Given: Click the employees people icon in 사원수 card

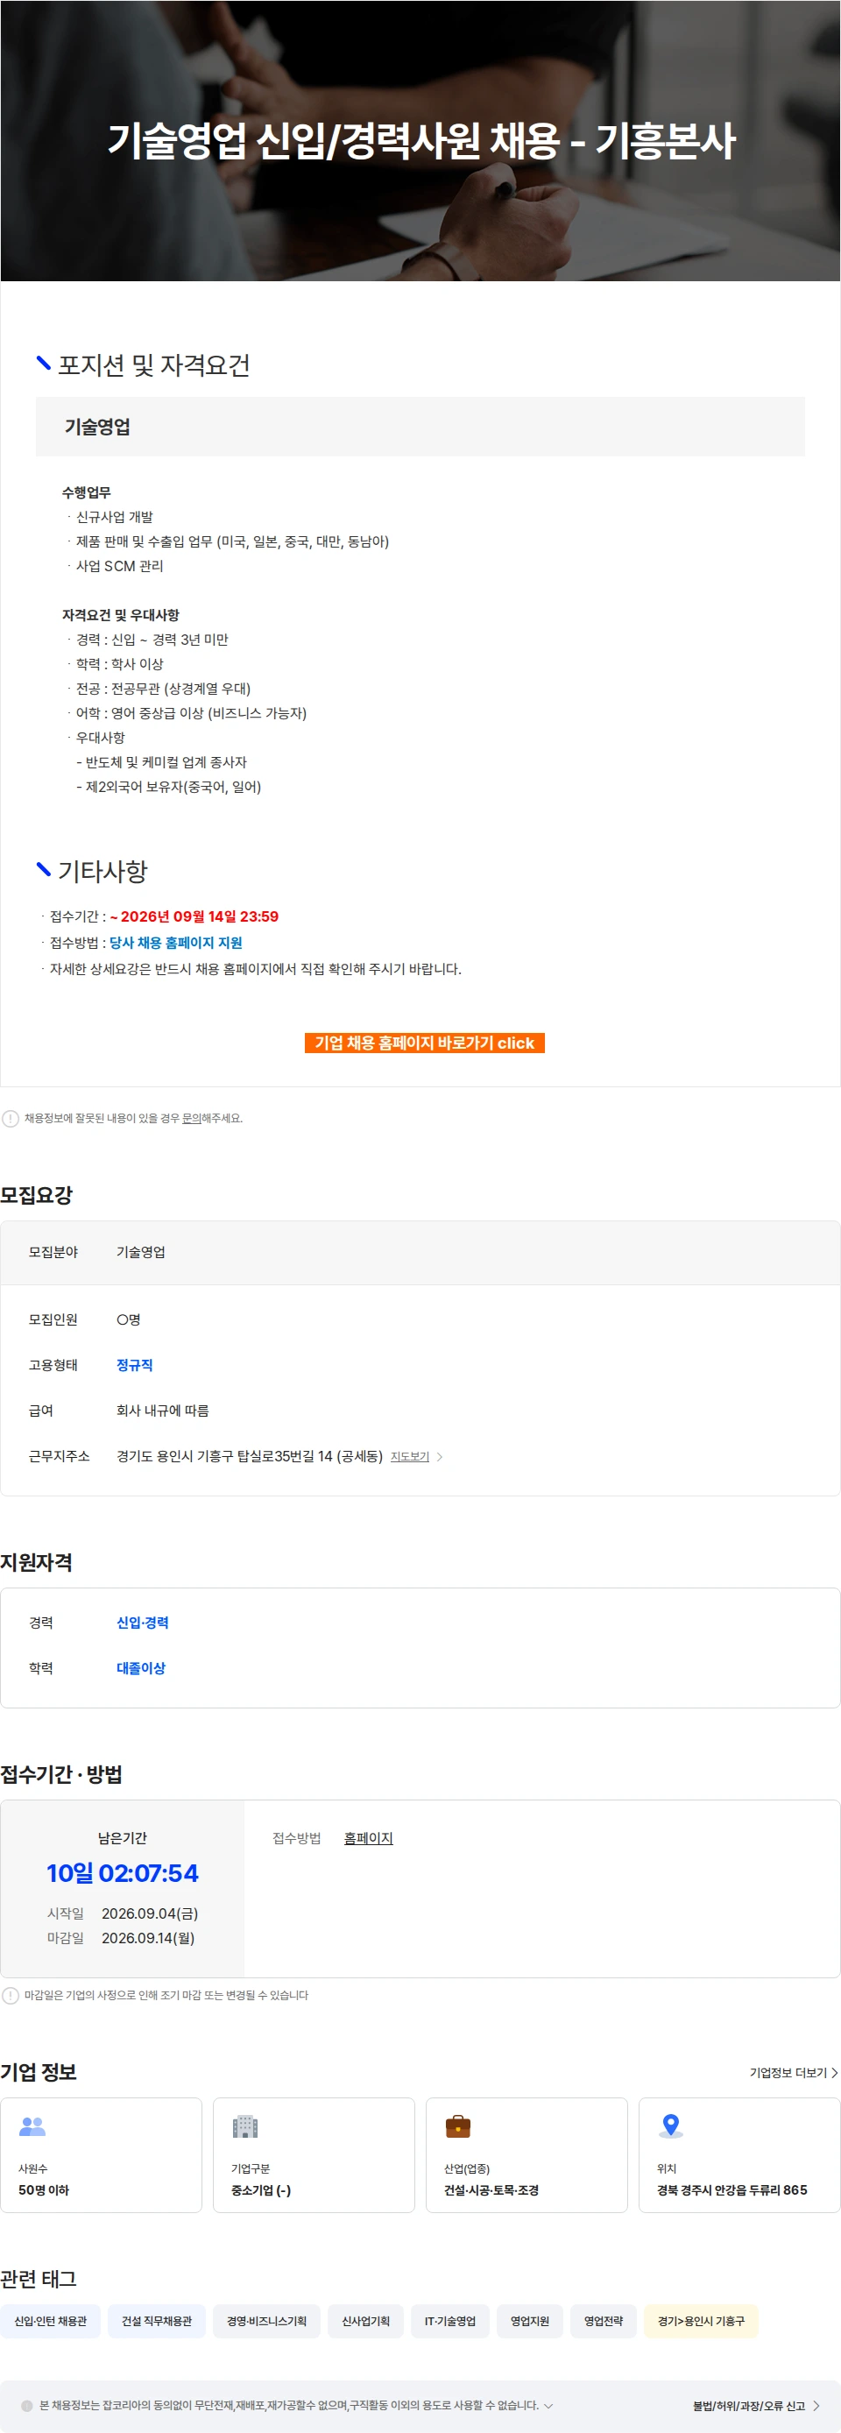Looking at the screenshot, I should [33, 2126].
